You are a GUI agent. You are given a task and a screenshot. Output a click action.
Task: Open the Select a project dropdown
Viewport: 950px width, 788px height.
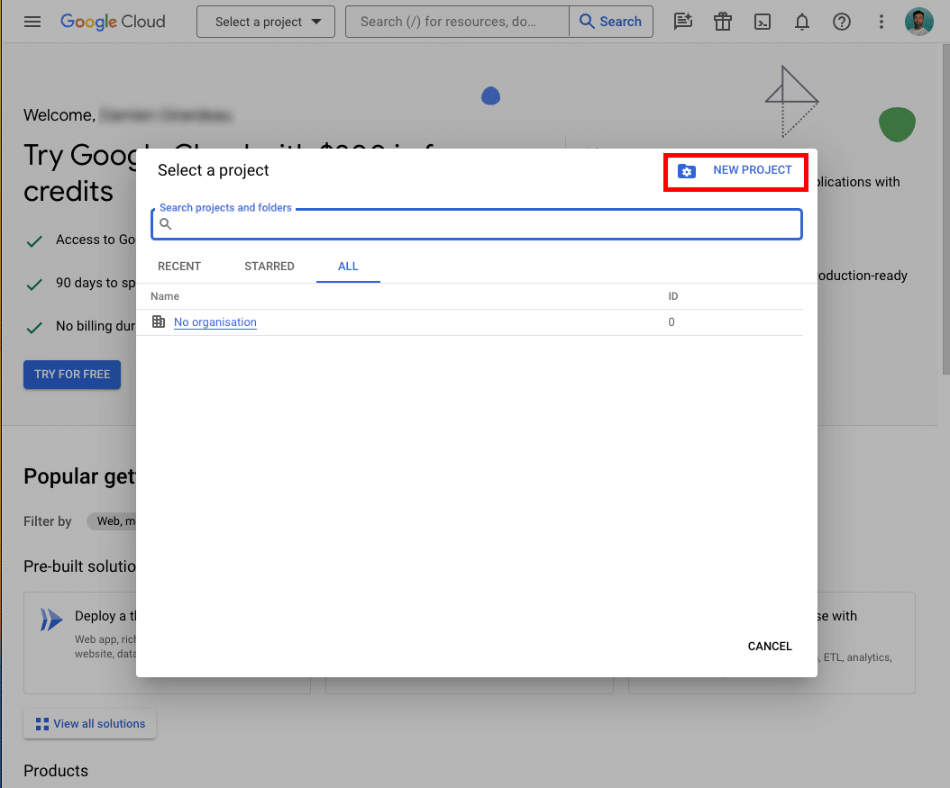pyautogui.click(x=265, y=22)
